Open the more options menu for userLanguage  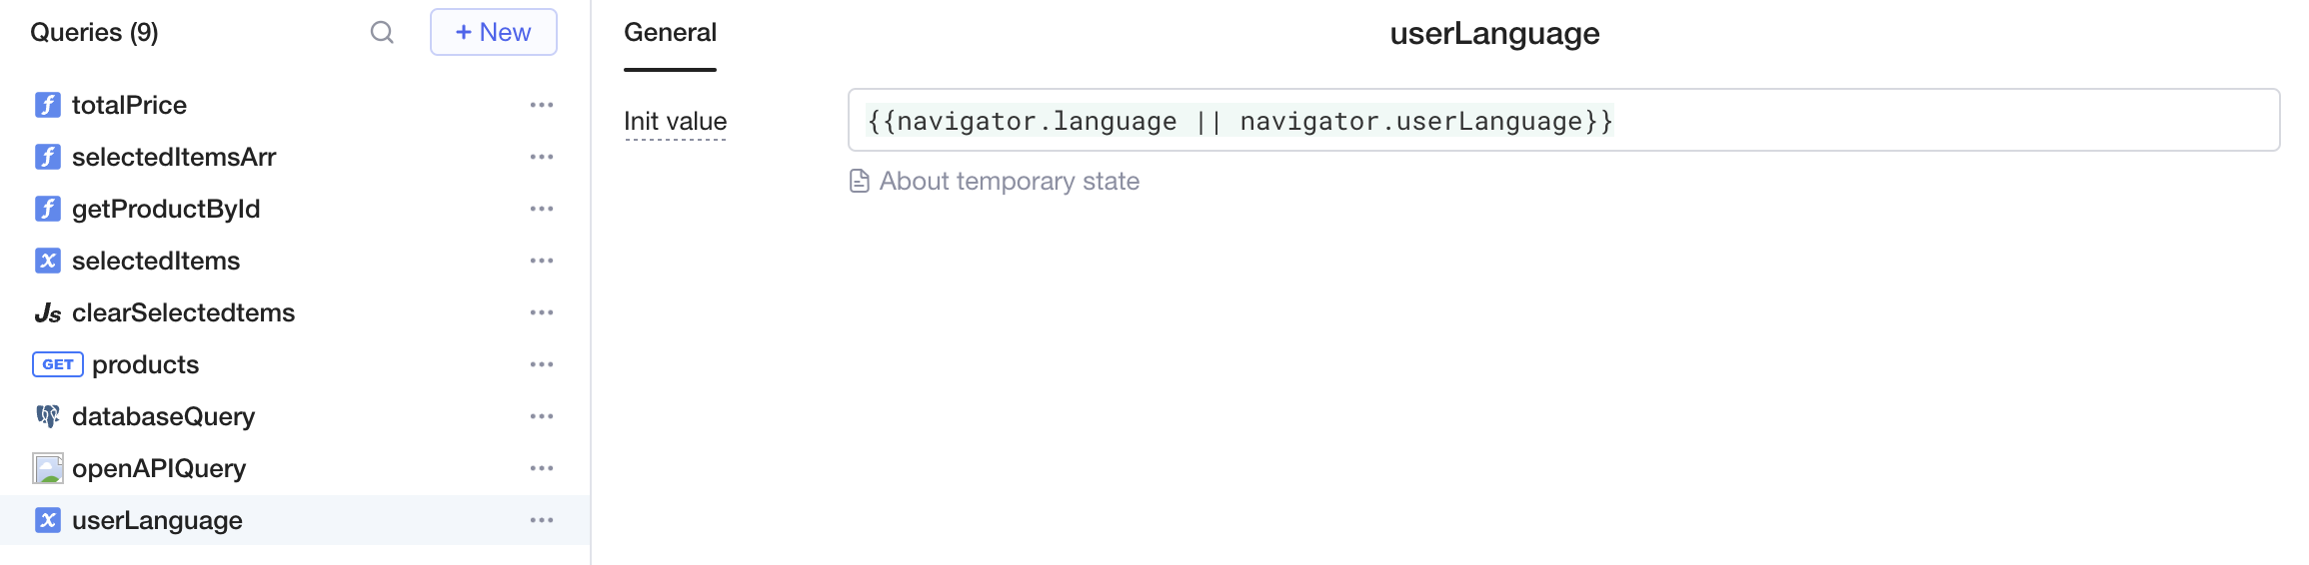[542, 520]
